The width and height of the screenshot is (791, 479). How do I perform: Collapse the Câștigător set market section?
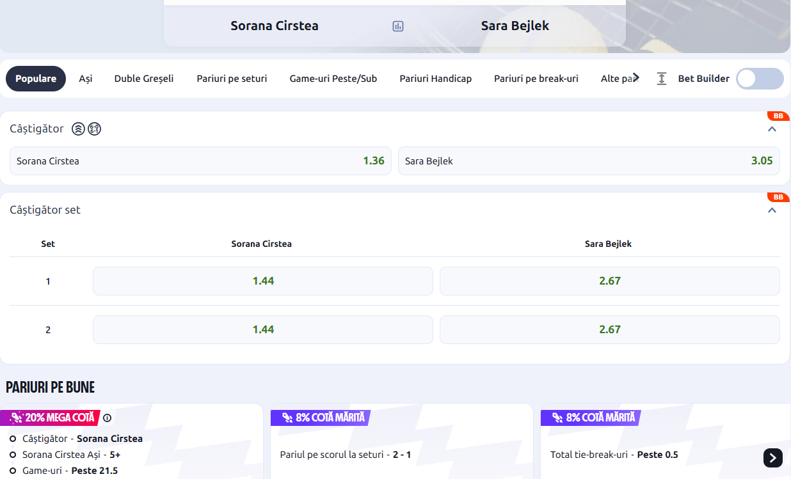pos(772,210)
